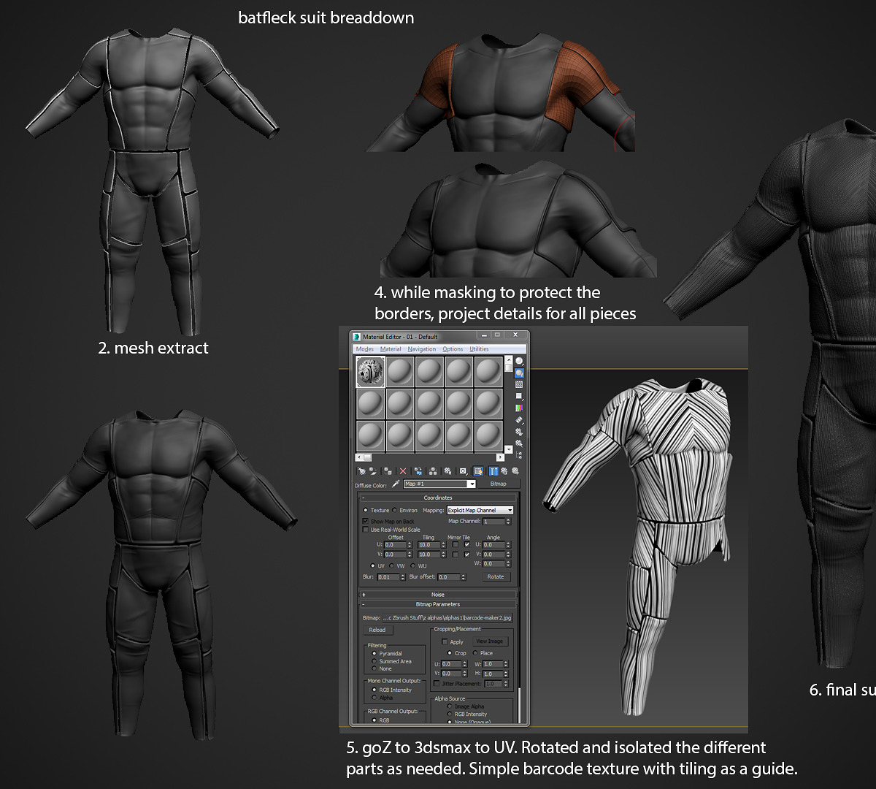876x789 pixels.
Task: Open the Modes menu
Action: pos(364,349)
